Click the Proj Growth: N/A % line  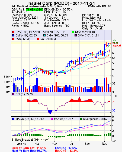[57, 20]
